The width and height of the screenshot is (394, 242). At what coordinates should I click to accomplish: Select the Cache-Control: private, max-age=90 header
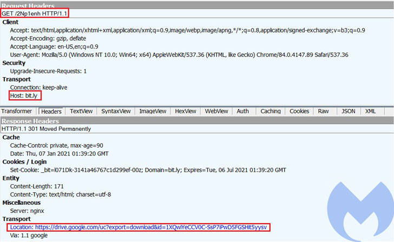tap(56, 145)
